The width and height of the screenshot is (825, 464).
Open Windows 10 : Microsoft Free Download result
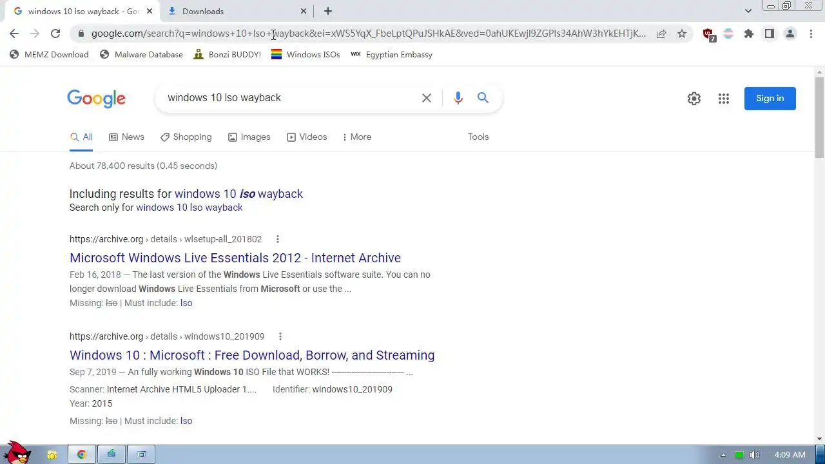(252, 355)
